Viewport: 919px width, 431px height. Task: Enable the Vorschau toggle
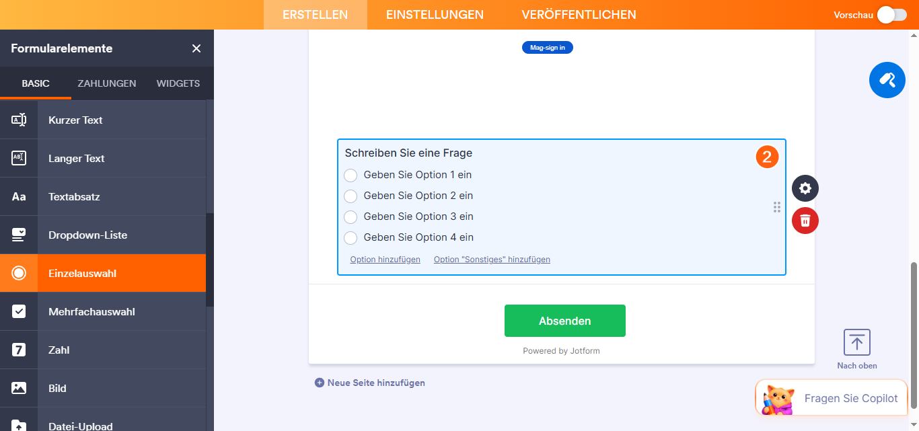point(891,14)
